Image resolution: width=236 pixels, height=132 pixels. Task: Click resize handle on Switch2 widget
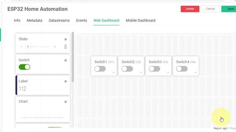[141, 72]
